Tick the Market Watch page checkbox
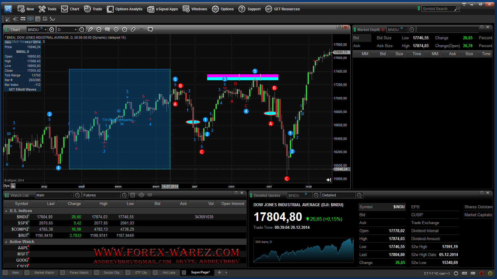This screenshot has height=279, width=497. point(27,273)
